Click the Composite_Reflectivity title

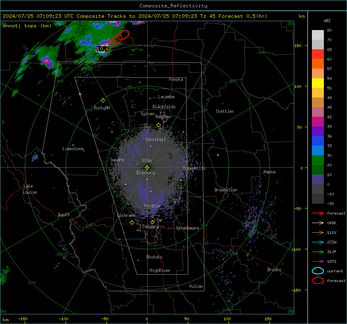tap(173, 6)
